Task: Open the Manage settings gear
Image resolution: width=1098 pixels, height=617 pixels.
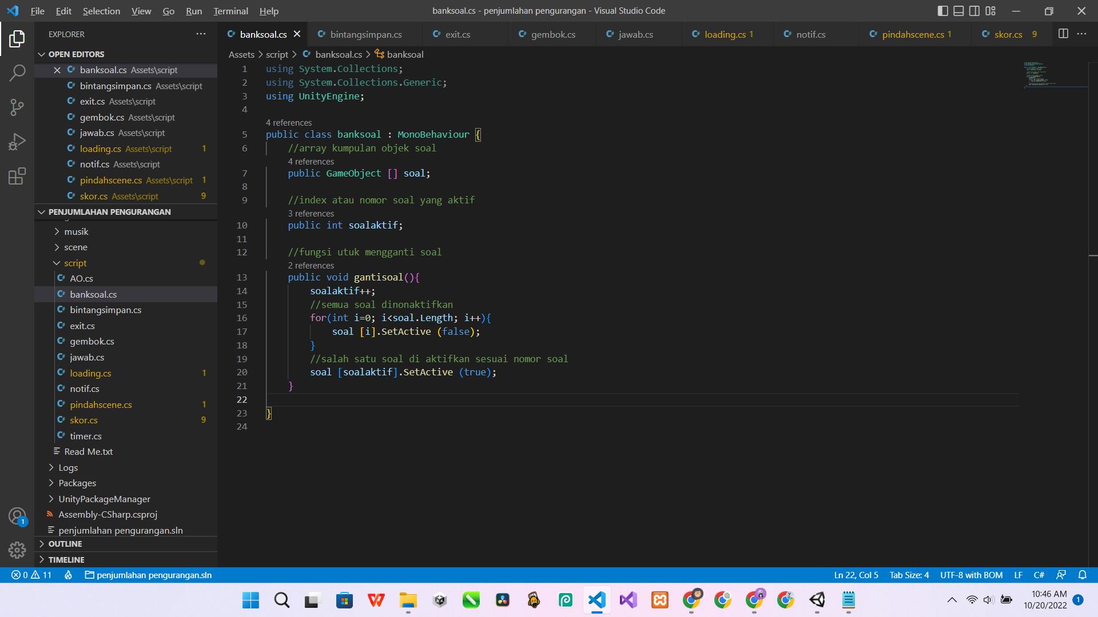Action: click(x=17, y=550)
